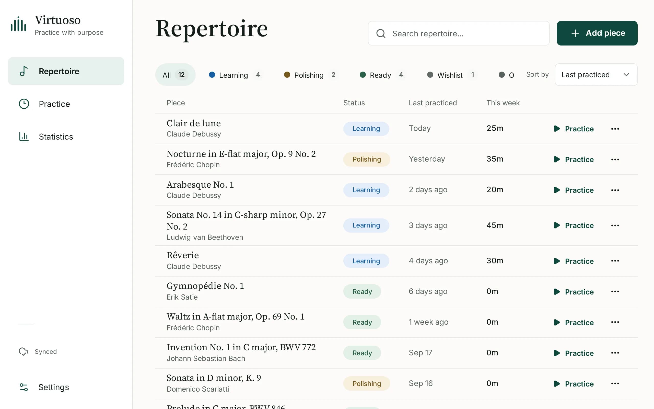The image size is (654, 409).
Task: Open more options for Waltz in A-flat major
Action: click(x=615, y=322)
